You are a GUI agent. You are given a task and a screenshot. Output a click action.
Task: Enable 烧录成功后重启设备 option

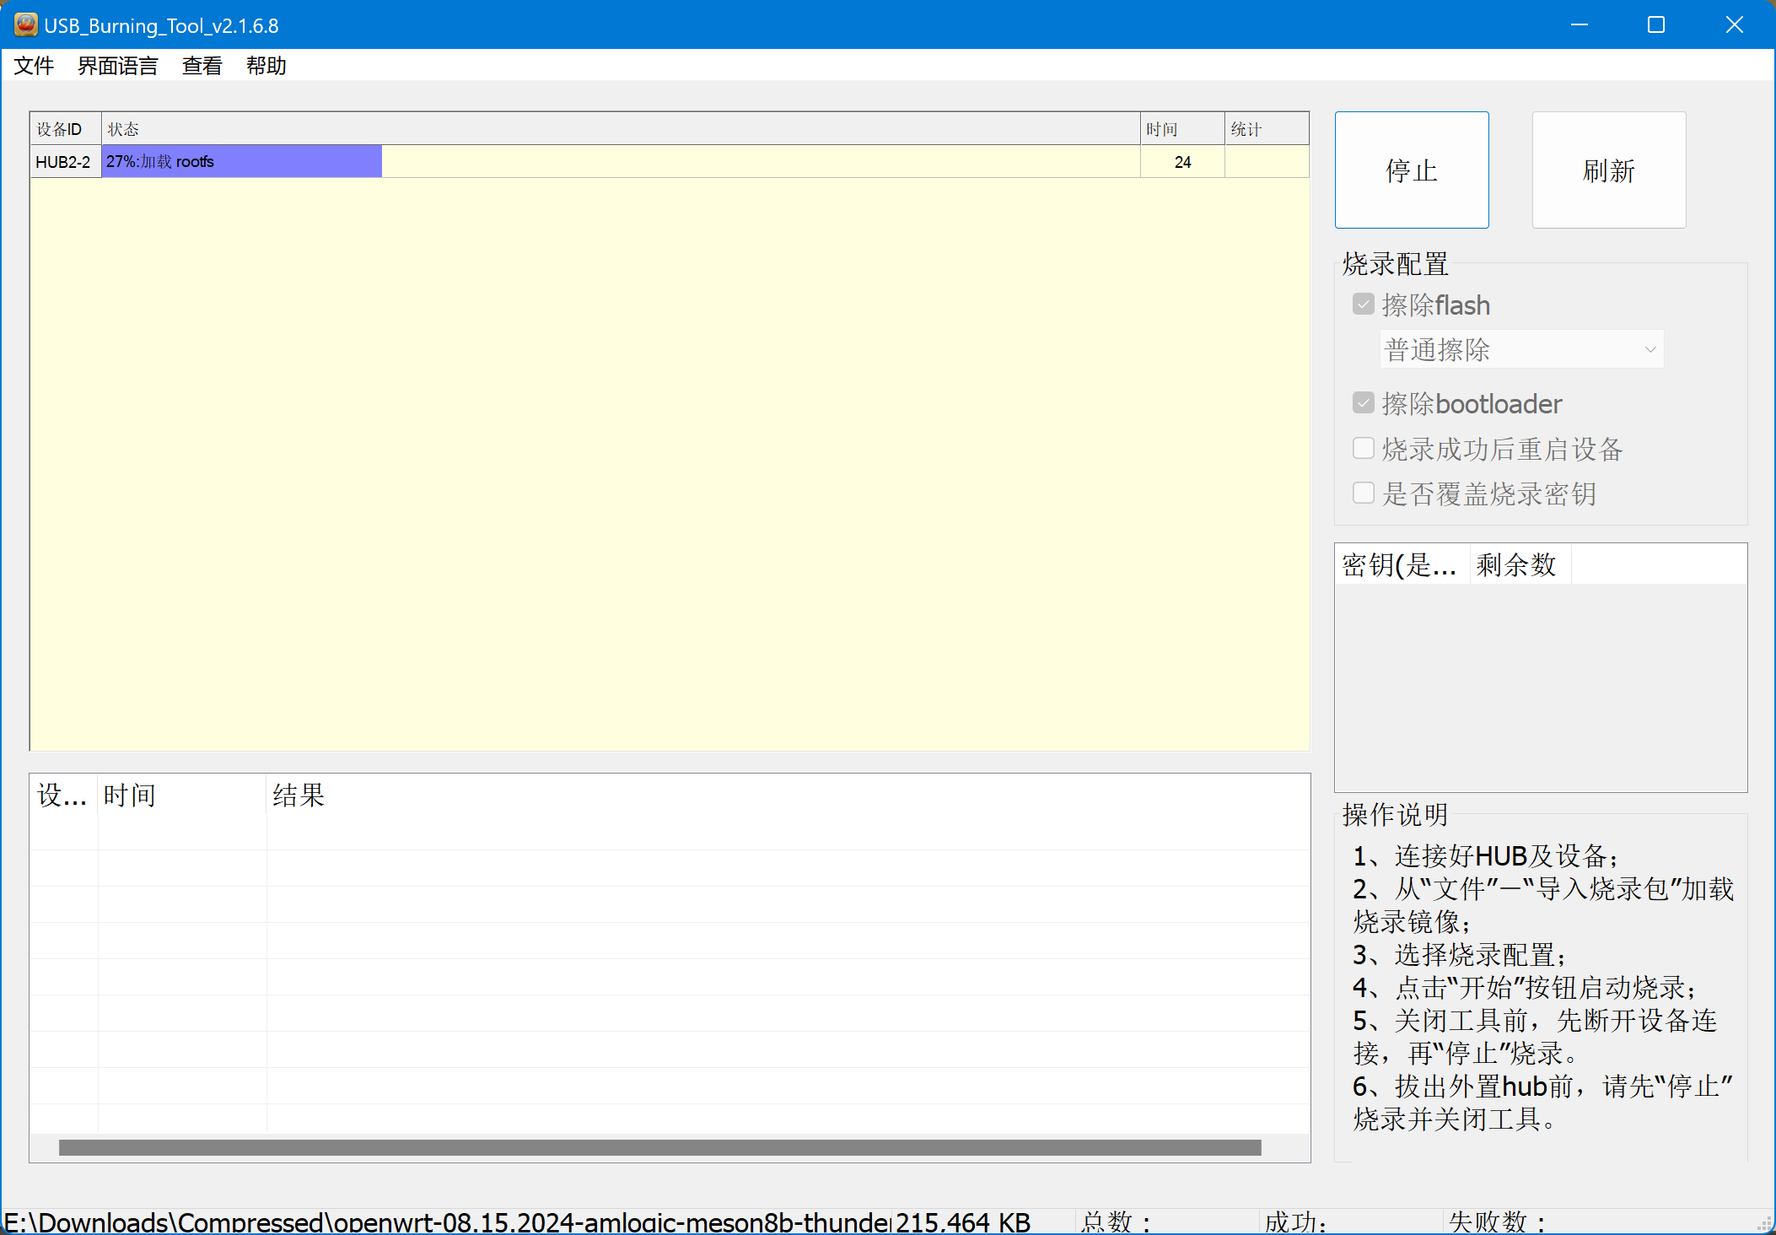[x=1363, y=448]
